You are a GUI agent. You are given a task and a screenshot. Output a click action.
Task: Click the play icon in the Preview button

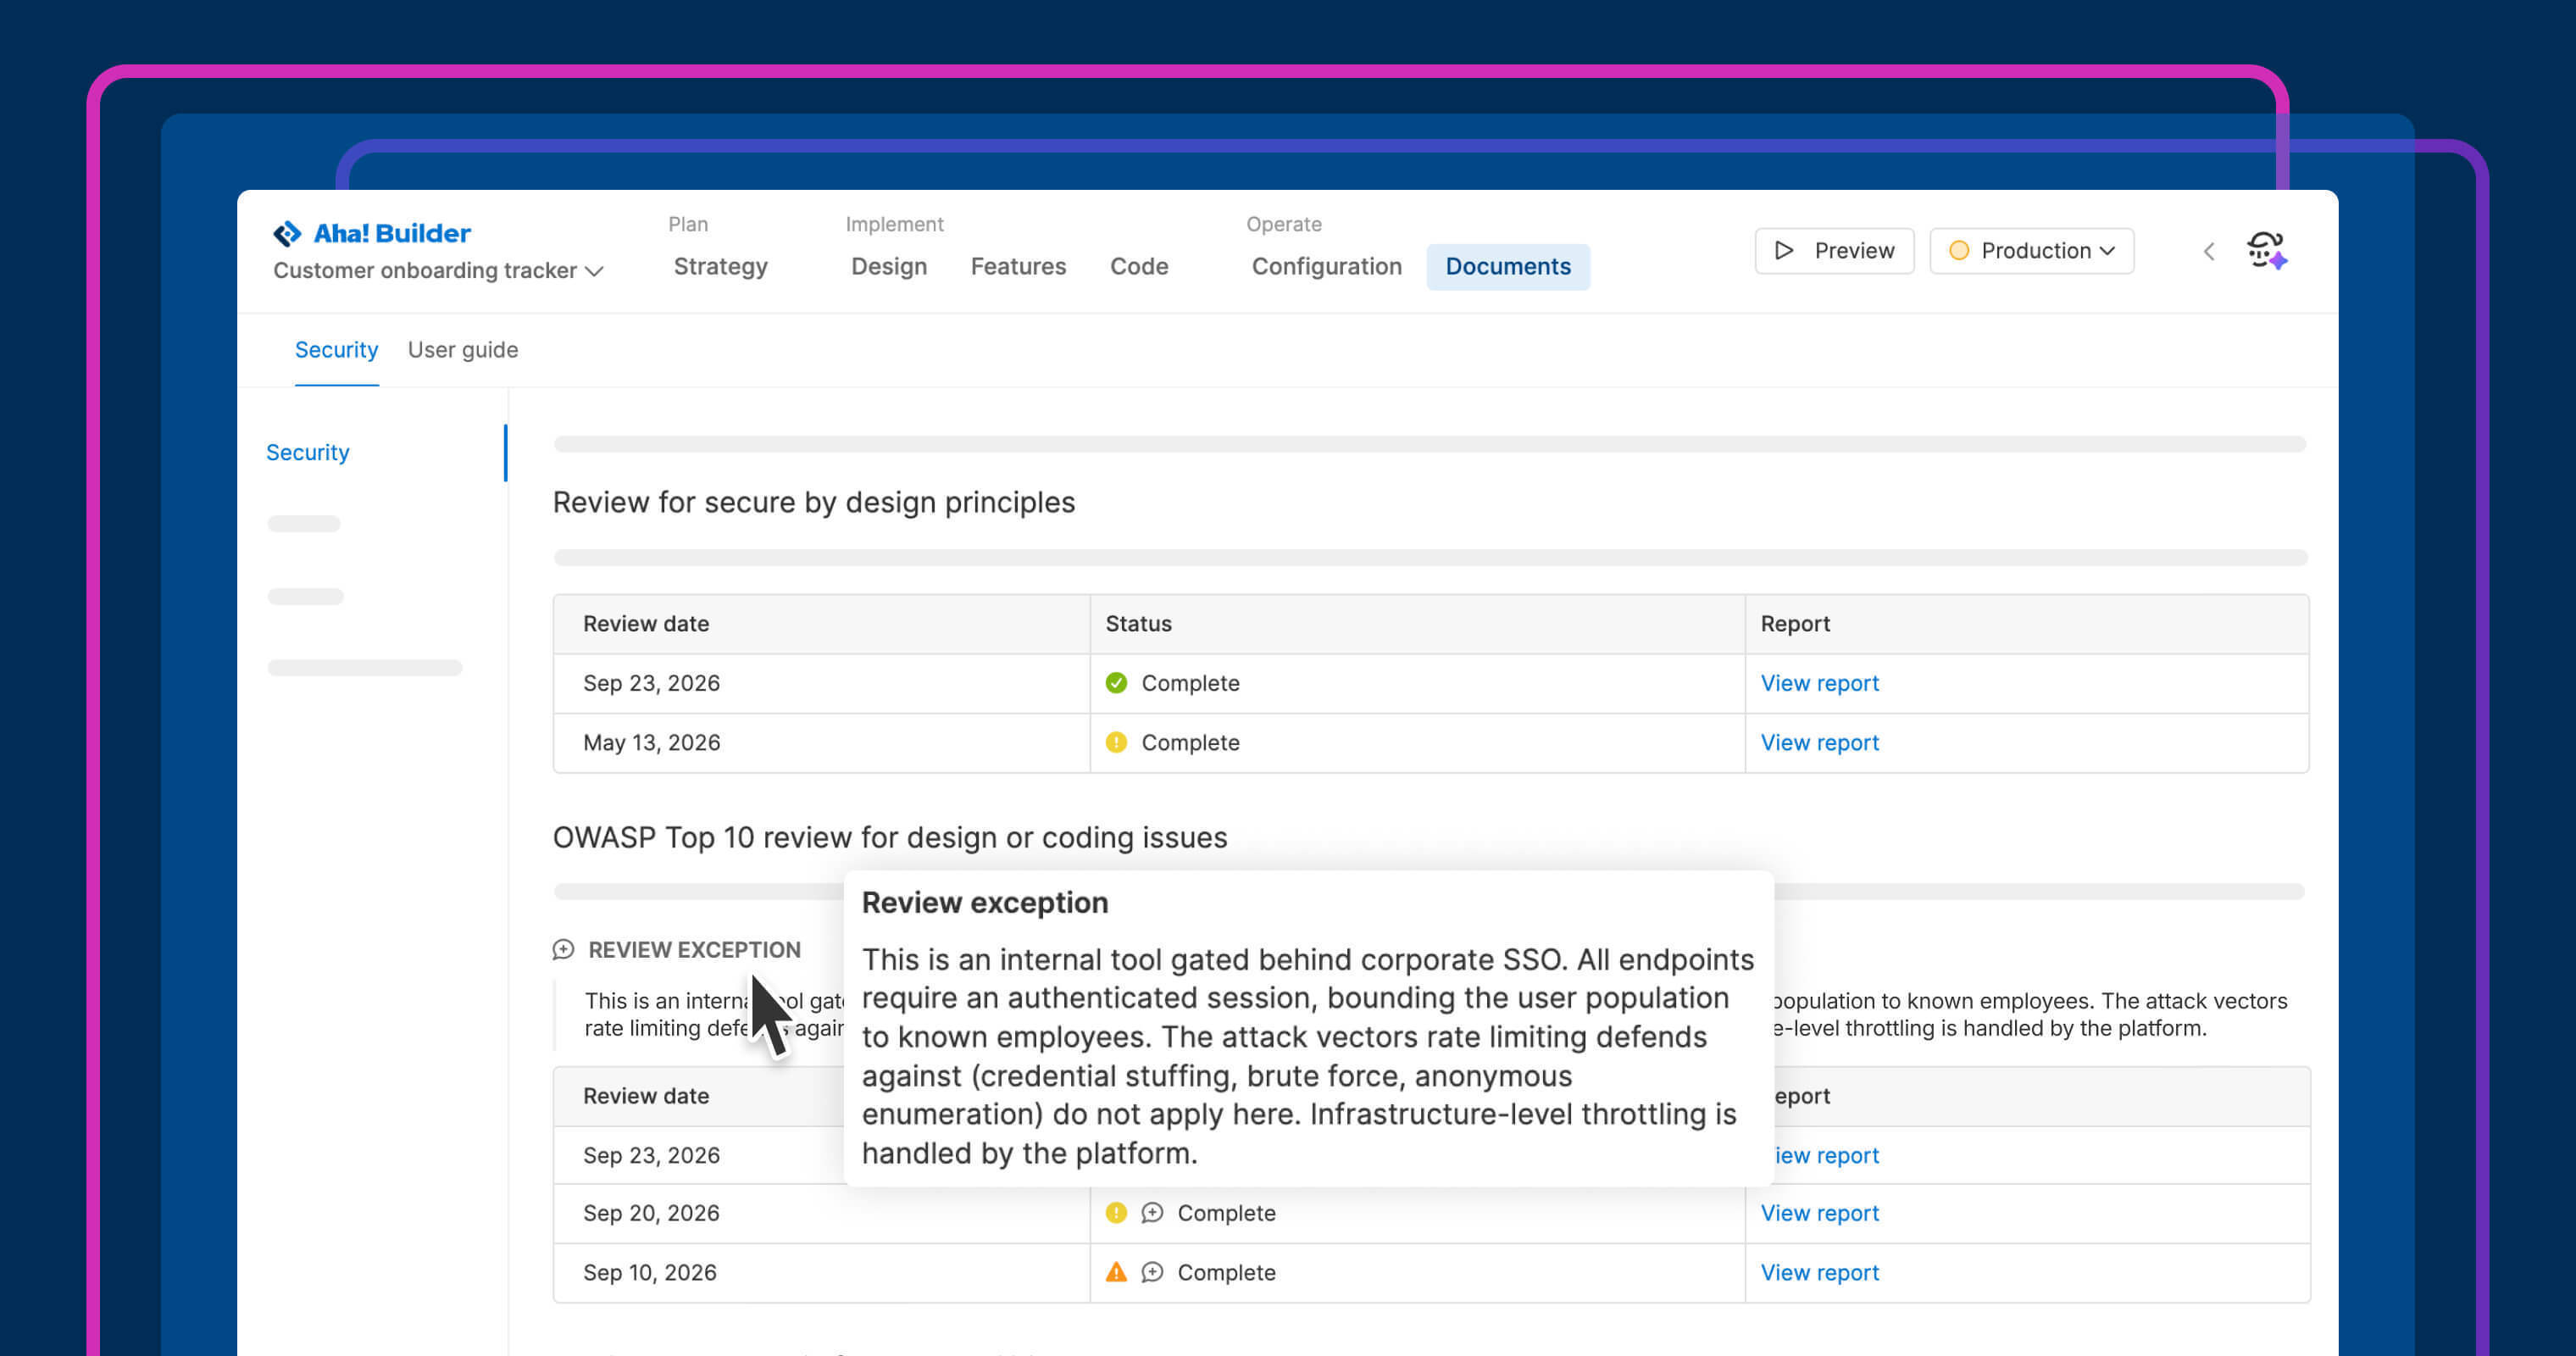click(x=1784, y=250)
